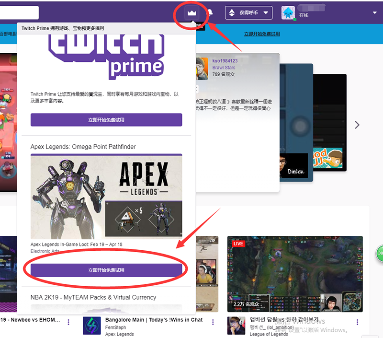The width and height of the screenshot is (383, 338).
Task: Open the Bangalore Main stream title
Action: [154, 320]
